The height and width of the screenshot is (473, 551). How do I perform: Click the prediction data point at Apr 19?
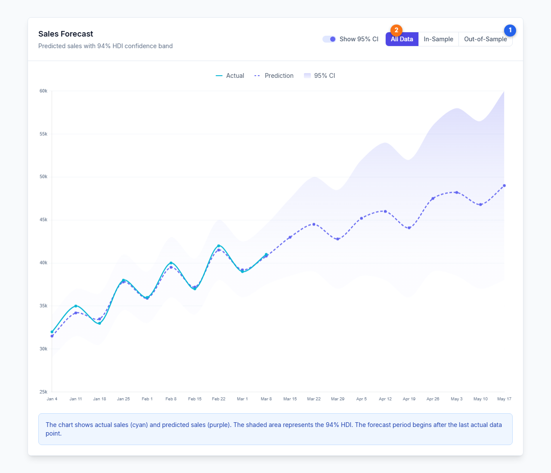[x=409, y=228]
